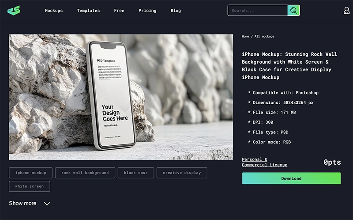Open the user account profile icon
Viewport: 353px width, 220px height.
(x=346, y=11)
